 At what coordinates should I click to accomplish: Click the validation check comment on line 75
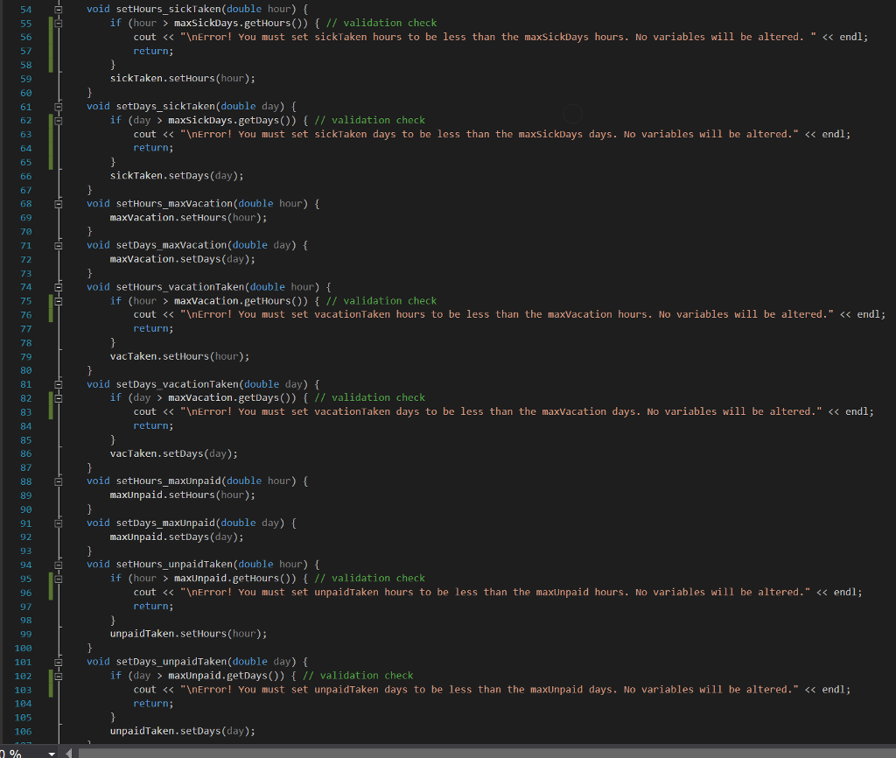[x=381, y=301]
